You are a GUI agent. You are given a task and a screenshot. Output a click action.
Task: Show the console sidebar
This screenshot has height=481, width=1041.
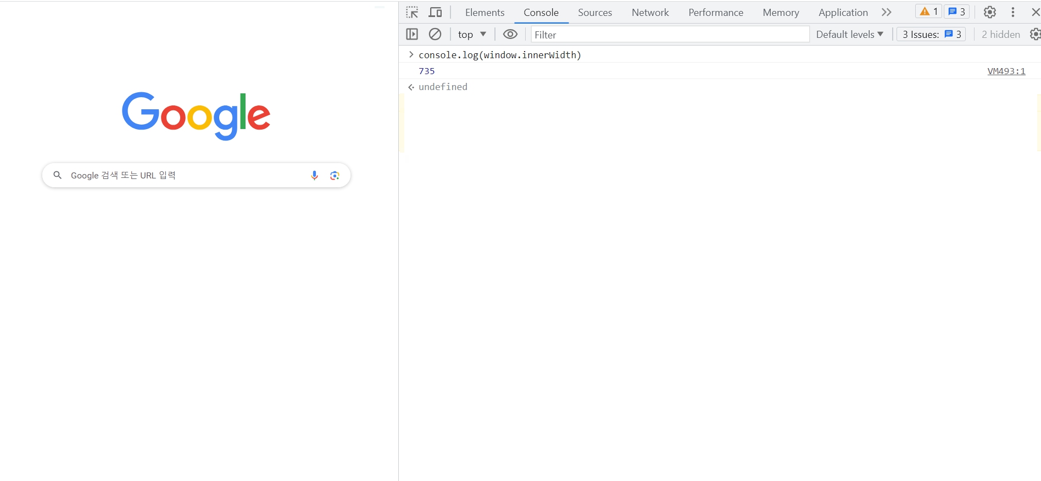point(412,34)
